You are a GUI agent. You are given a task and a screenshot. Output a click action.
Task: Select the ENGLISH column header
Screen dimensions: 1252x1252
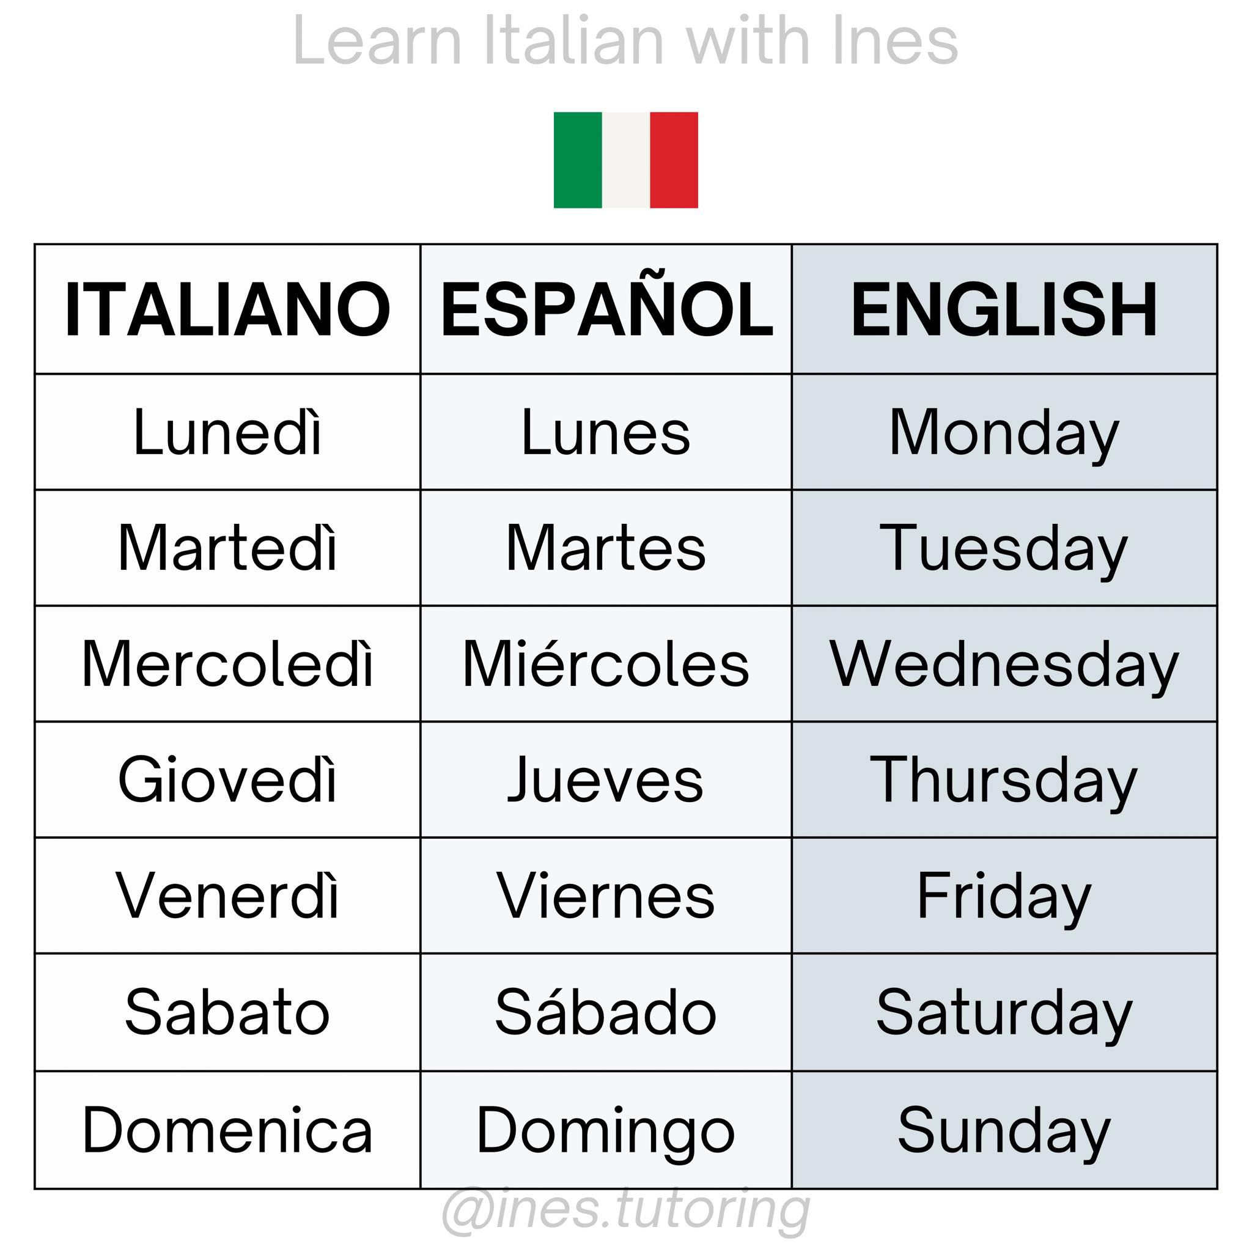coord(1004,309)
